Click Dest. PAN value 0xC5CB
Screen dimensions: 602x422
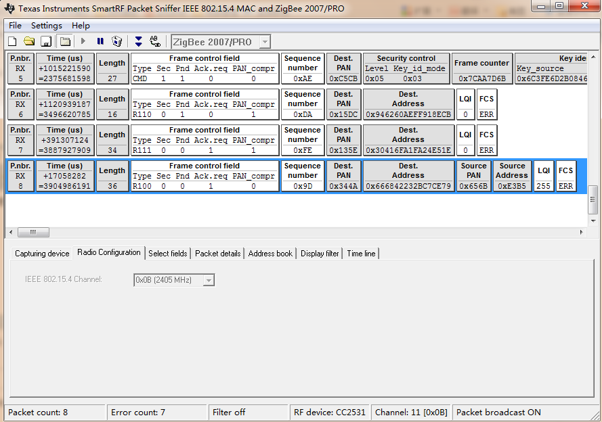point(343,78)
